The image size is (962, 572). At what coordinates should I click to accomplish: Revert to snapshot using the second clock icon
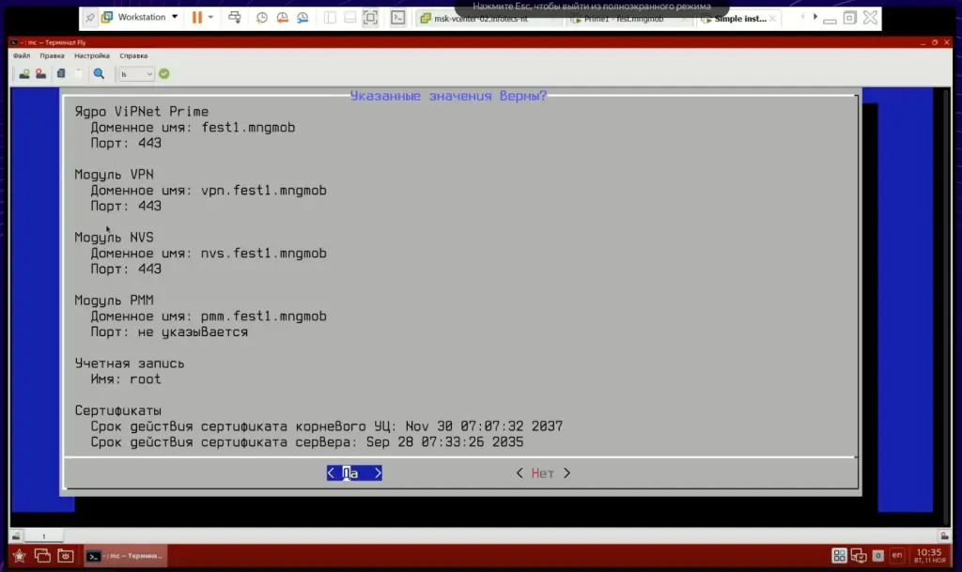tap(282, 18)
